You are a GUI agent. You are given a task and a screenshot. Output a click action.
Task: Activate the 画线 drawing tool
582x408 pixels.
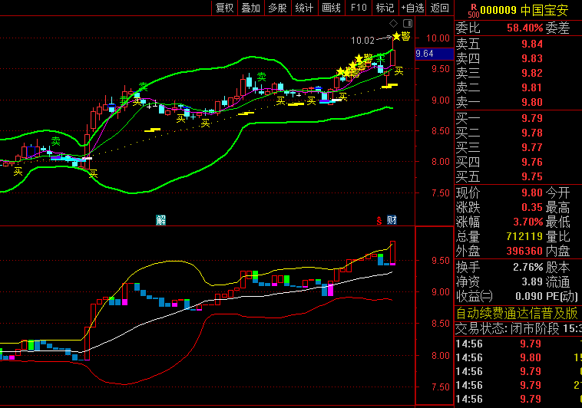coord(331,8)
